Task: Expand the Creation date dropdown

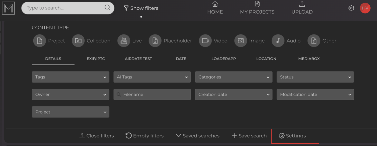Action: point(234,94)
